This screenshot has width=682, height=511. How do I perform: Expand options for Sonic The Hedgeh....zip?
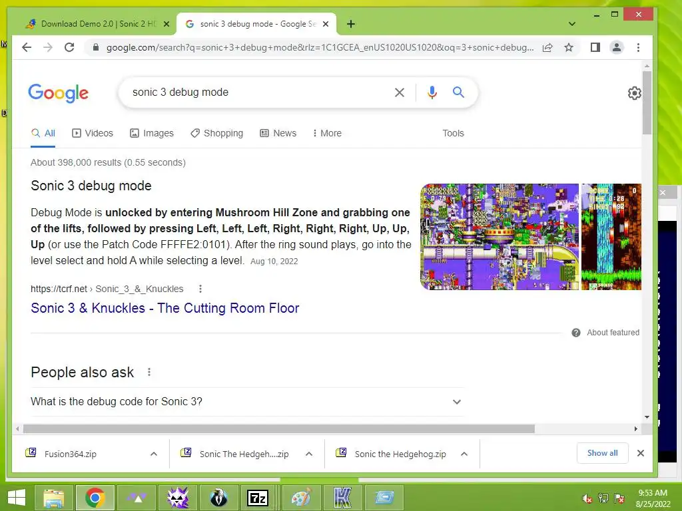click(x=309, y=454)
